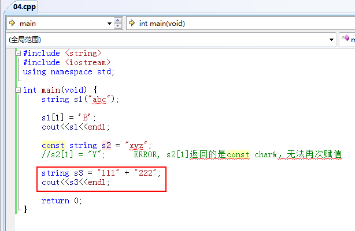Click the commented '//s2[1] = "Y";' code
Image resolution: width=355 pixels, height=231 pixels.
click(x=73, y=155)
